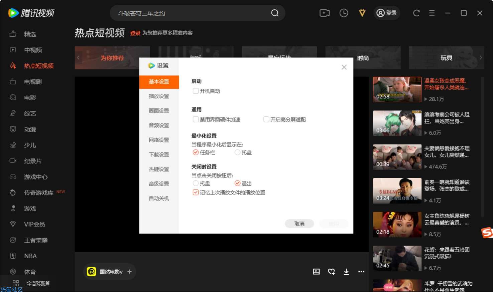
Task: Click the add-to-favorites heart icon
Action: (331, 272)
